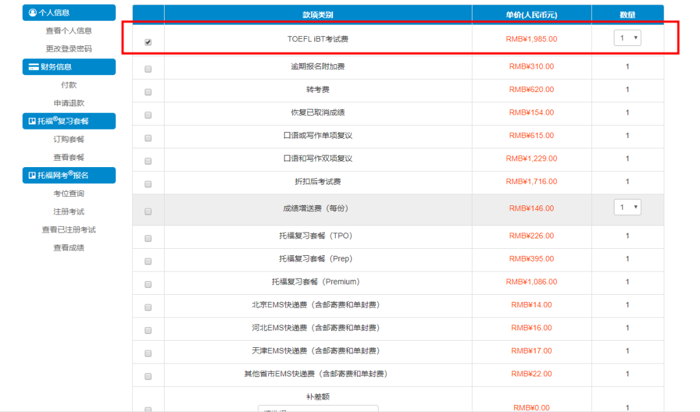Click the icon on the 托福网考®报名 header
The height and width of the screenshot is (412, 700).
[31, 175]
